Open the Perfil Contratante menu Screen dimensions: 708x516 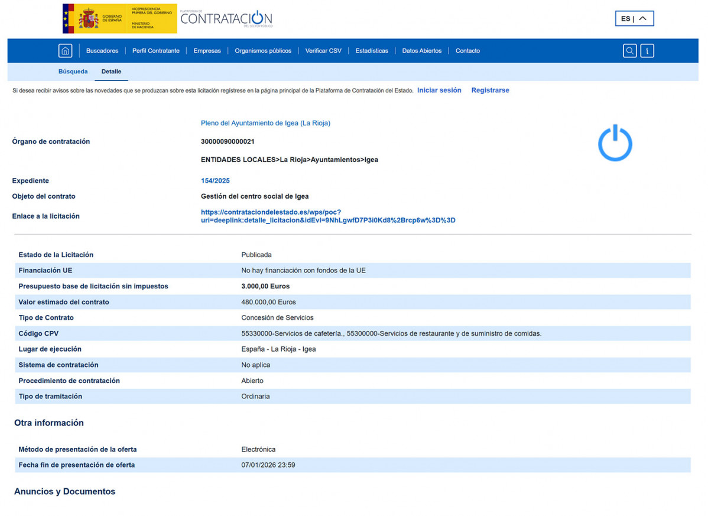pos(155,51)
